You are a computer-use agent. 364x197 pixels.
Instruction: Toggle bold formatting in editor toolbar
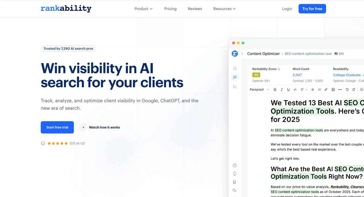tap(275, 89)
